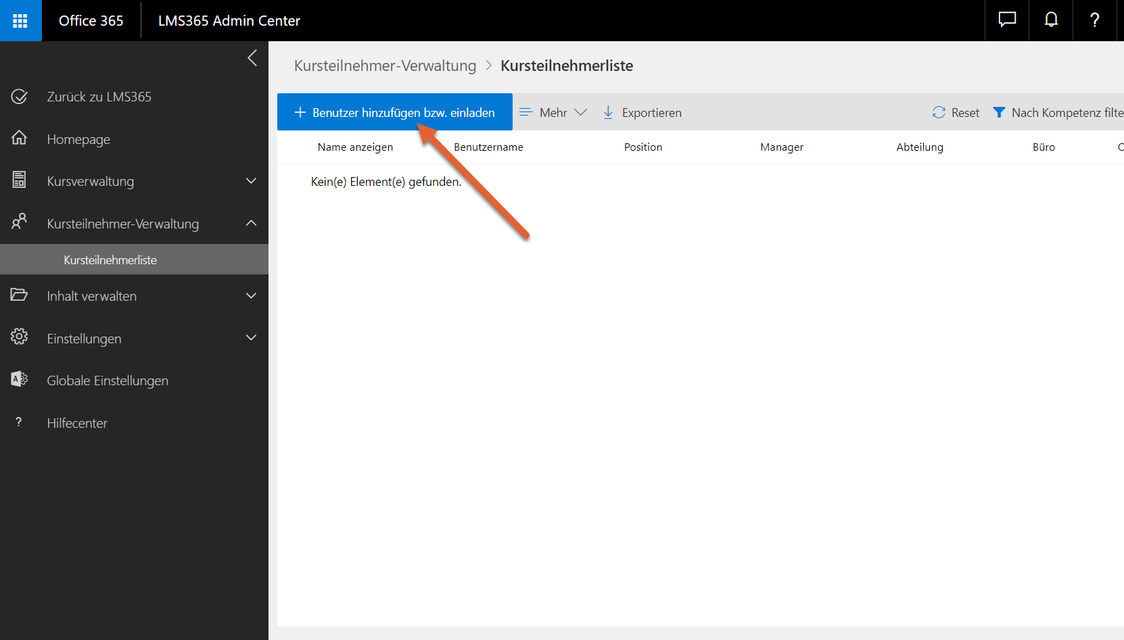
Task: Click the Exportieren button
Action: click(x=642, y=113)
